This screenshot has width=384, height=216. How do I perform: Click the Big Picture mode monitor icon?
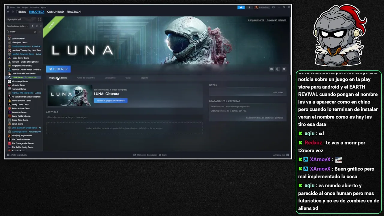(x=273, y=7)
